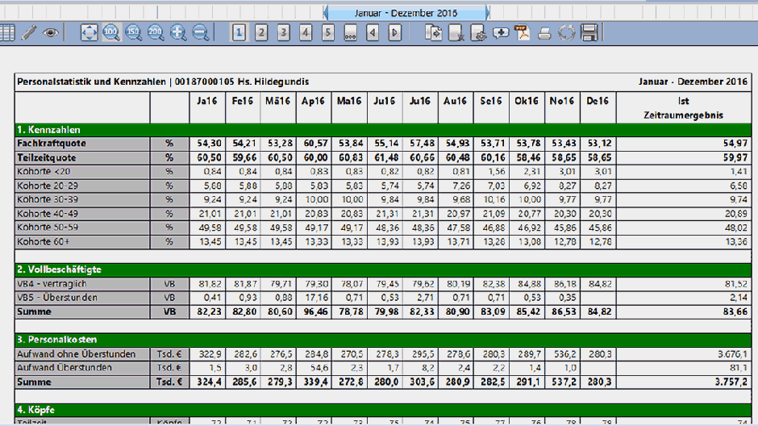Click the Kohorte 40-49 row label
The width and height of the screenshot is (758, 426).
coord(82,214)
